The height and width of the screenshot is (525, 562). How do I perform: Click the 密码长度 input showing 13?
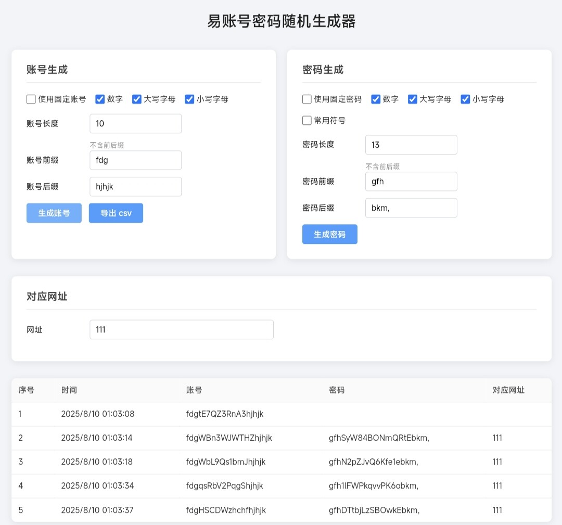pos(411,145)
